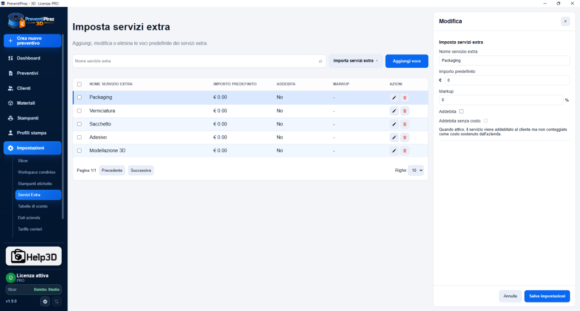
Task: Edit the Sacchetto row pencil icon
Action: pos(394,124)
